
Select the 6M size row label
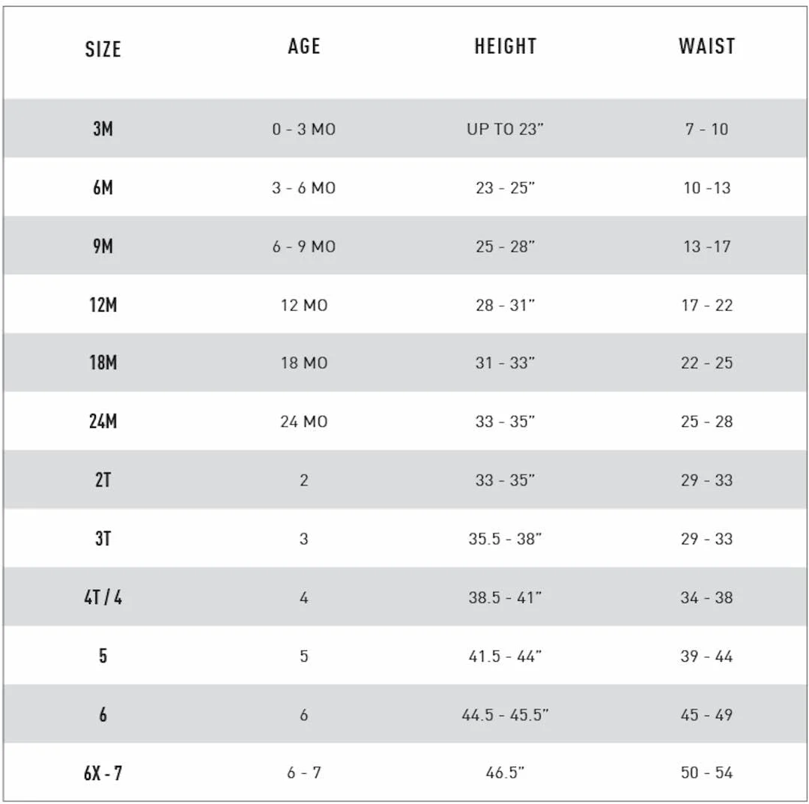pos(103,187)
